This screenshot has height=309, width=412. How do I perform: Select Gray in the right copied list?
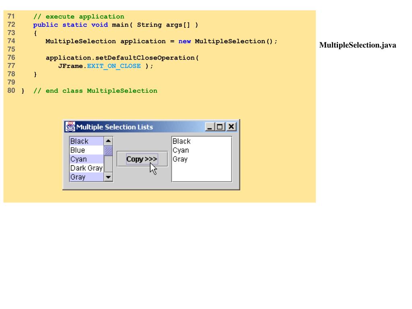coord(202,159)
